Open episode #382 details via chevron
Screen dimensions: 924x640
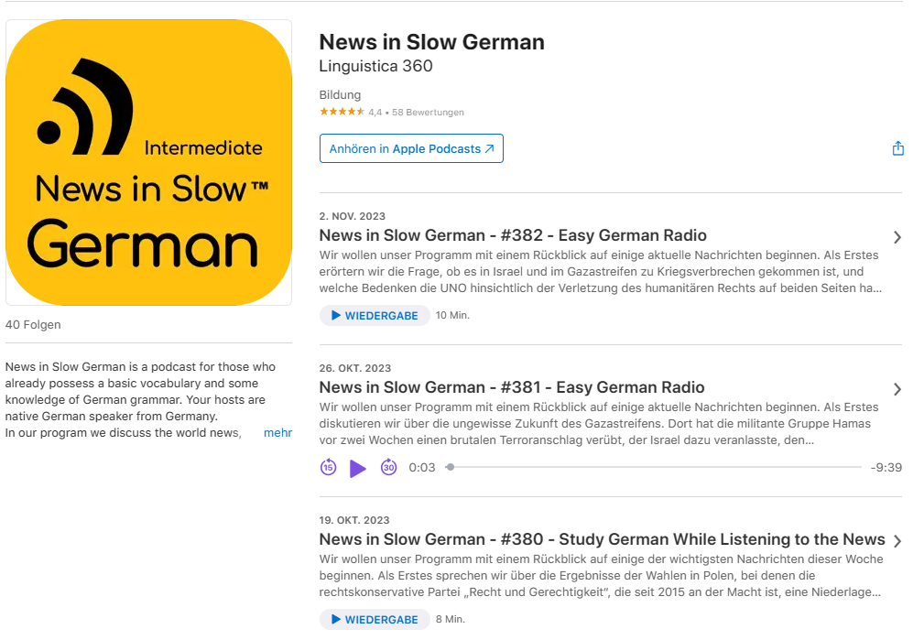(x=897, y=237)
